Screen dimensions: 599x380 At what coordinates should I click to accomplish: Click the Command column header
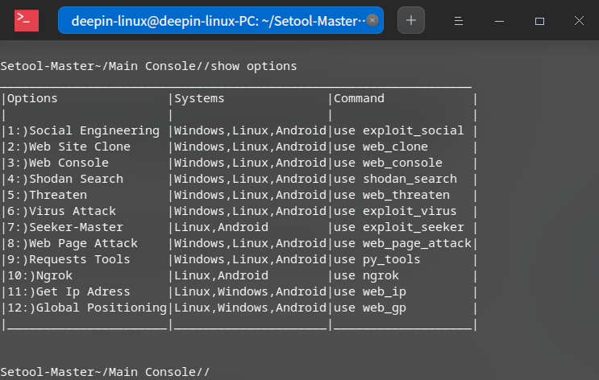(359, 98)
